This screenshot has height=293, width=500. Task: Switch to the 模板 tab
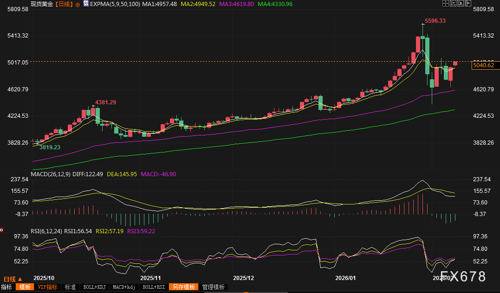(x=25, y=287)
